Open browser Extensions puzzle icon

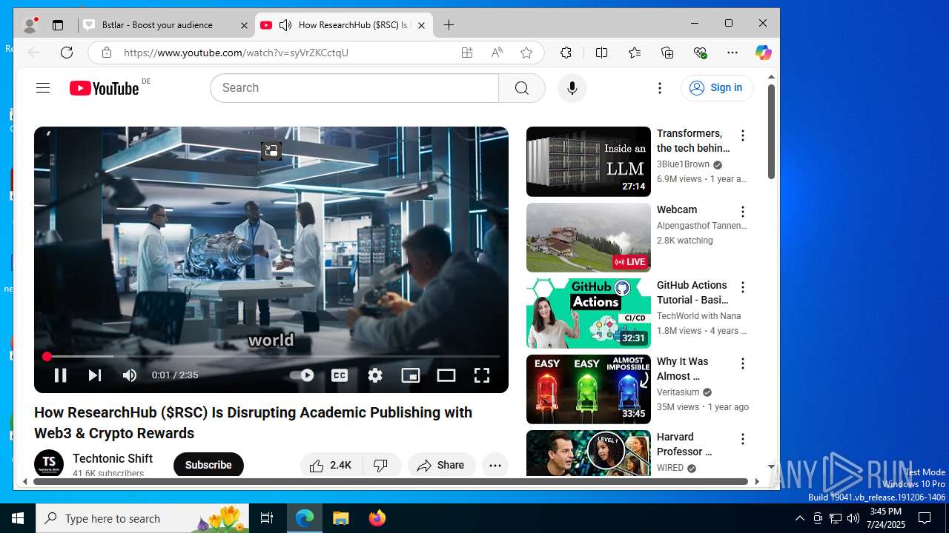point(566,53)
